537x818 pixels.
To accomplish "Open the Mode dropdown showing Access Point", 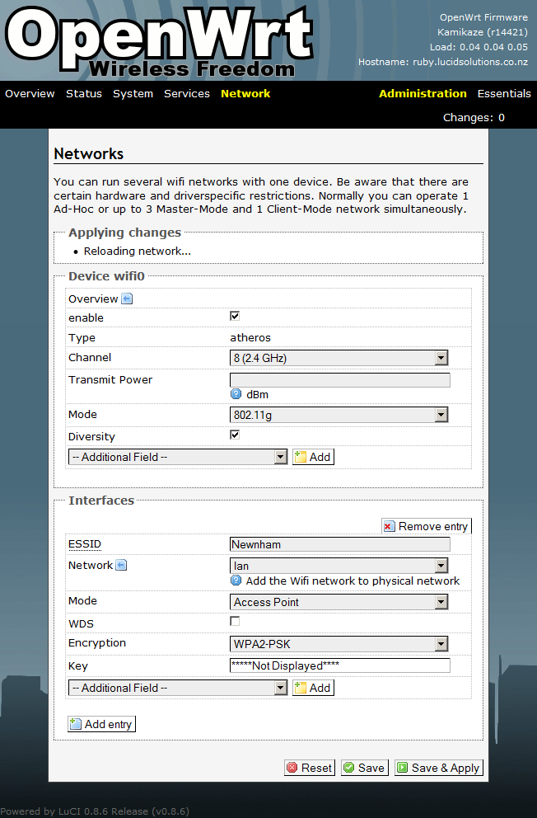I will pyautogui.click(x=339, y=602).
